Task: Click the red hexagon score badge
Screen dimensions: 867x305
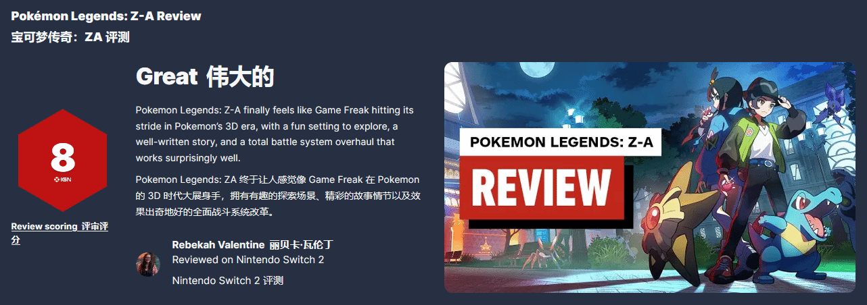Action: (62, 160)
